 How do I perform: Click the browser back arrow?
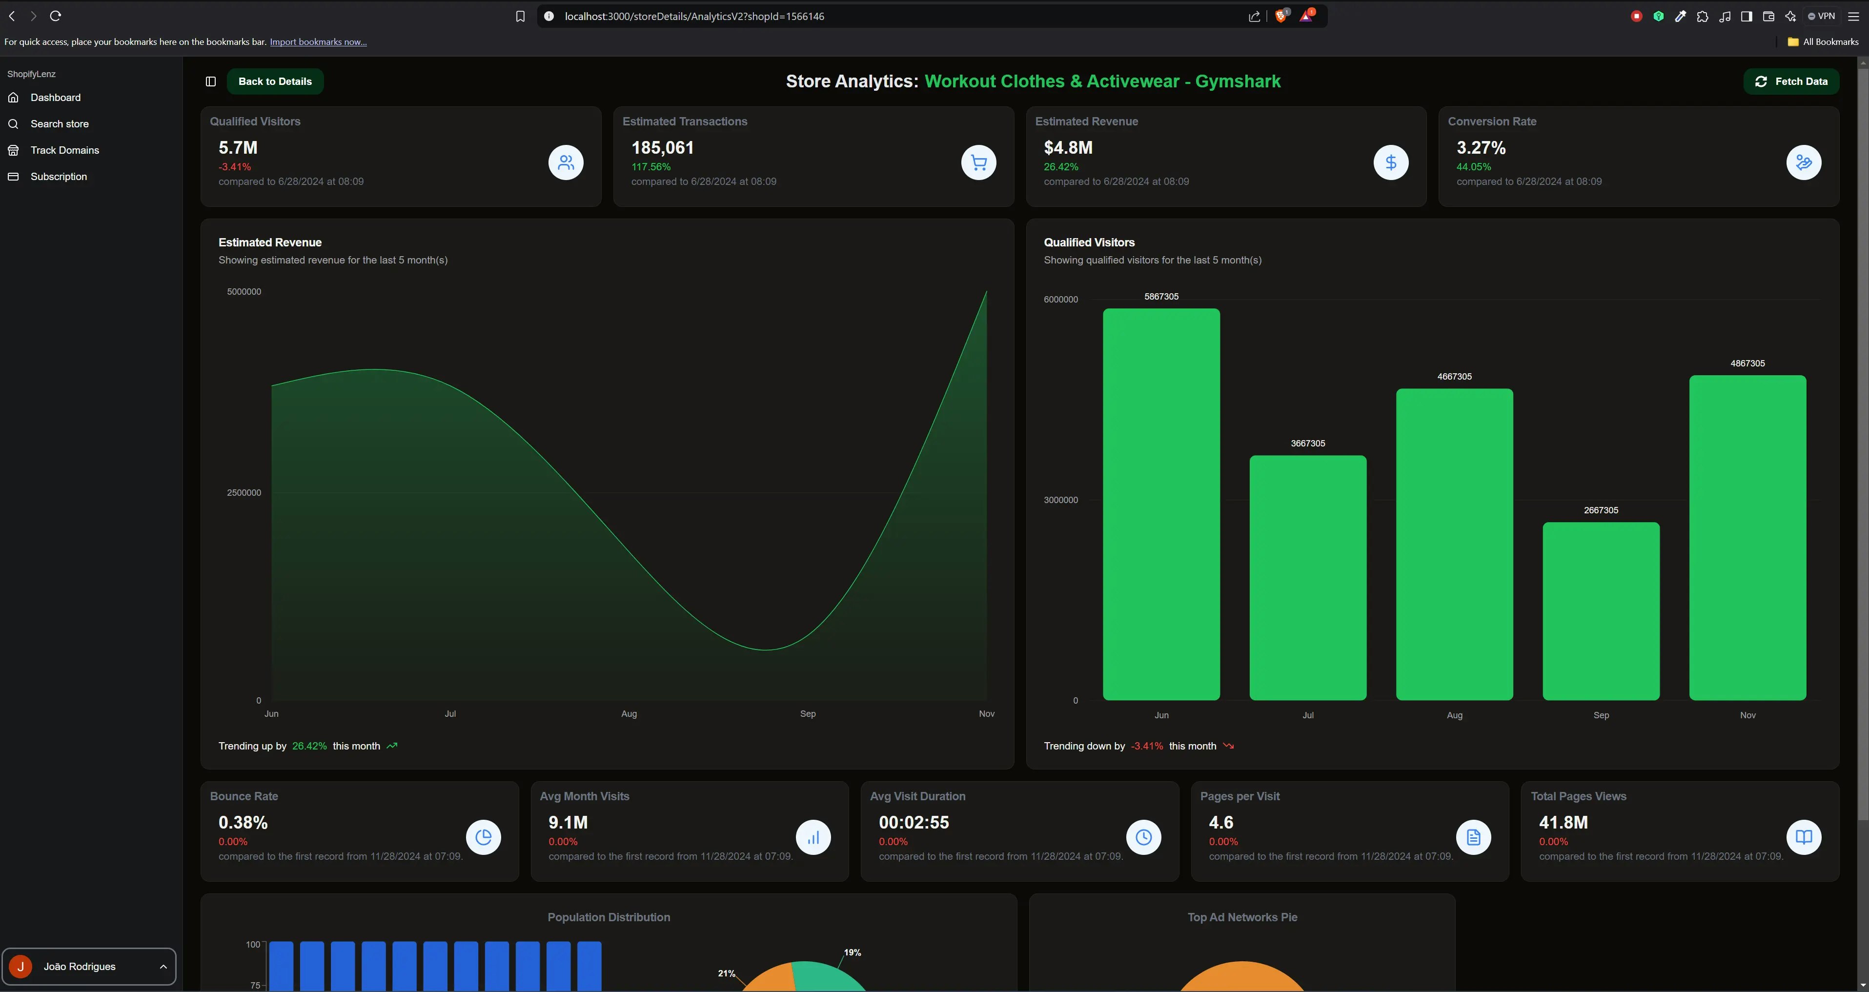coord(12,16)
